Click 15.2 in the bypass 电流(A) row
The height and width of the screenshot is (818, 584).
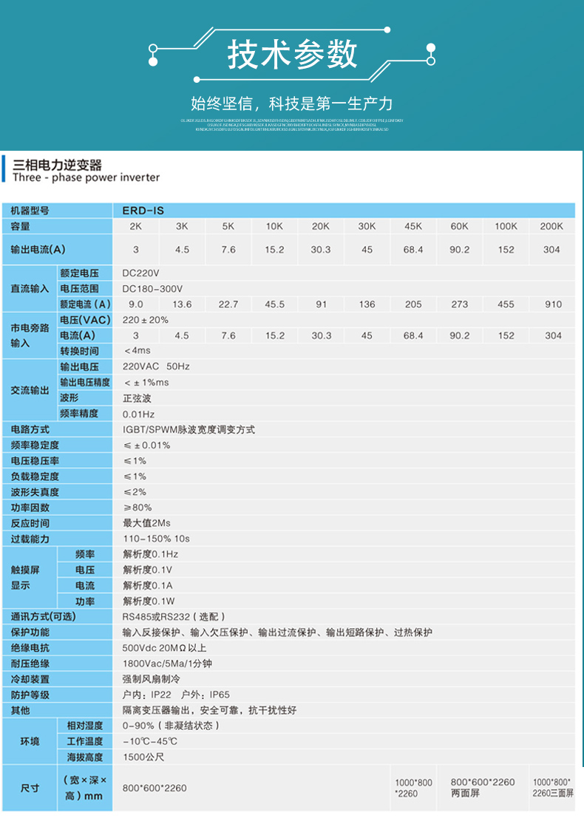click(274, 335)
